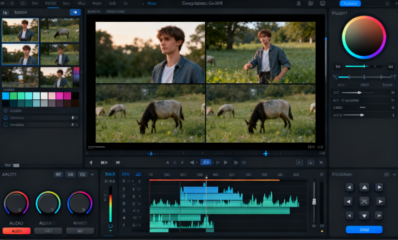Click the down arrow in the navigation pad
The height and width of the screenshot is (240, 398).
coord(364,215)
